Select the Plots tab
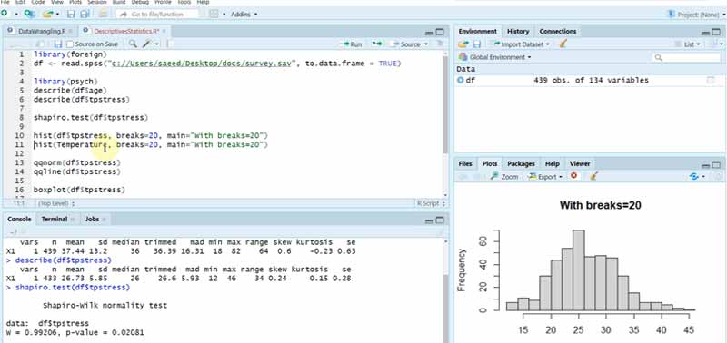727x343 pixels. (490, 163)
